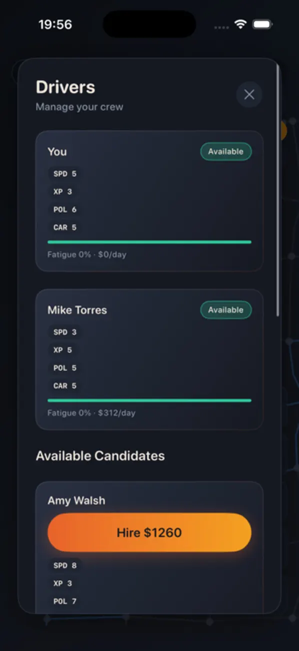Tap Amy Walsh's POL 7 chip
299x651 pixels.
(x=65, y=601)
